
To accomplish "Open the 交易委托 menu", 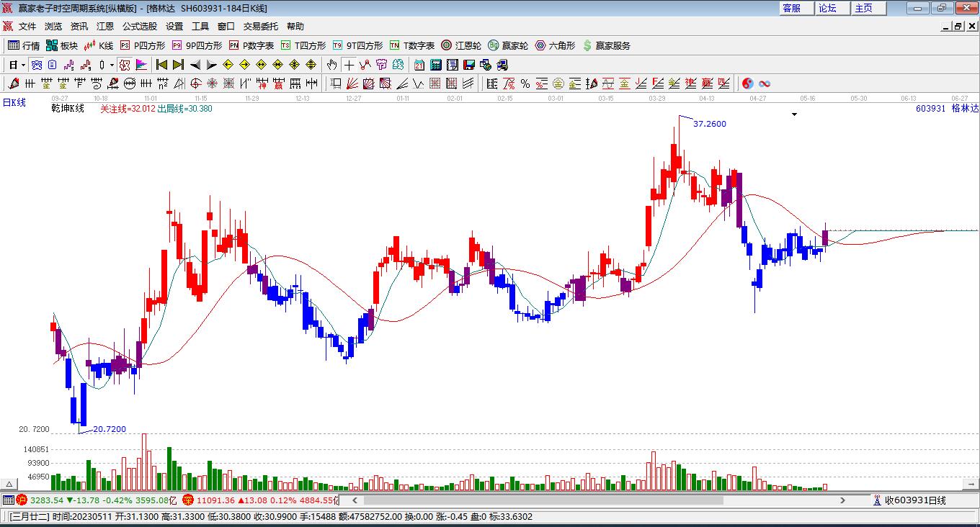I will [x=261, y=27].
